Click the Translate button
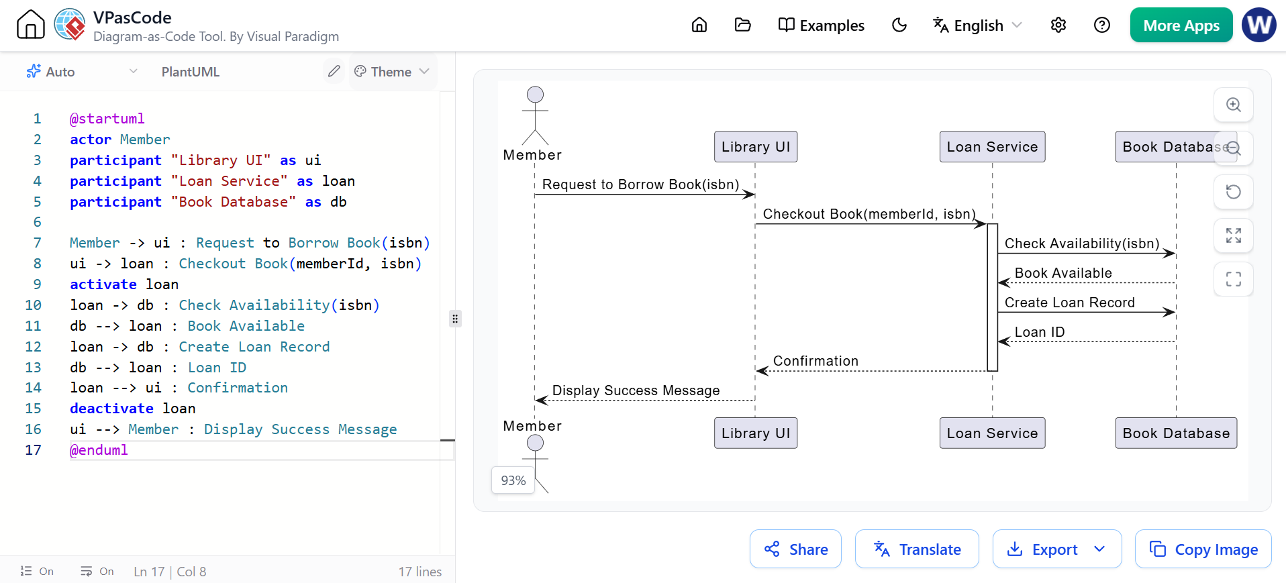Viewport: 1286px width, 583px height. coord(917,549)
